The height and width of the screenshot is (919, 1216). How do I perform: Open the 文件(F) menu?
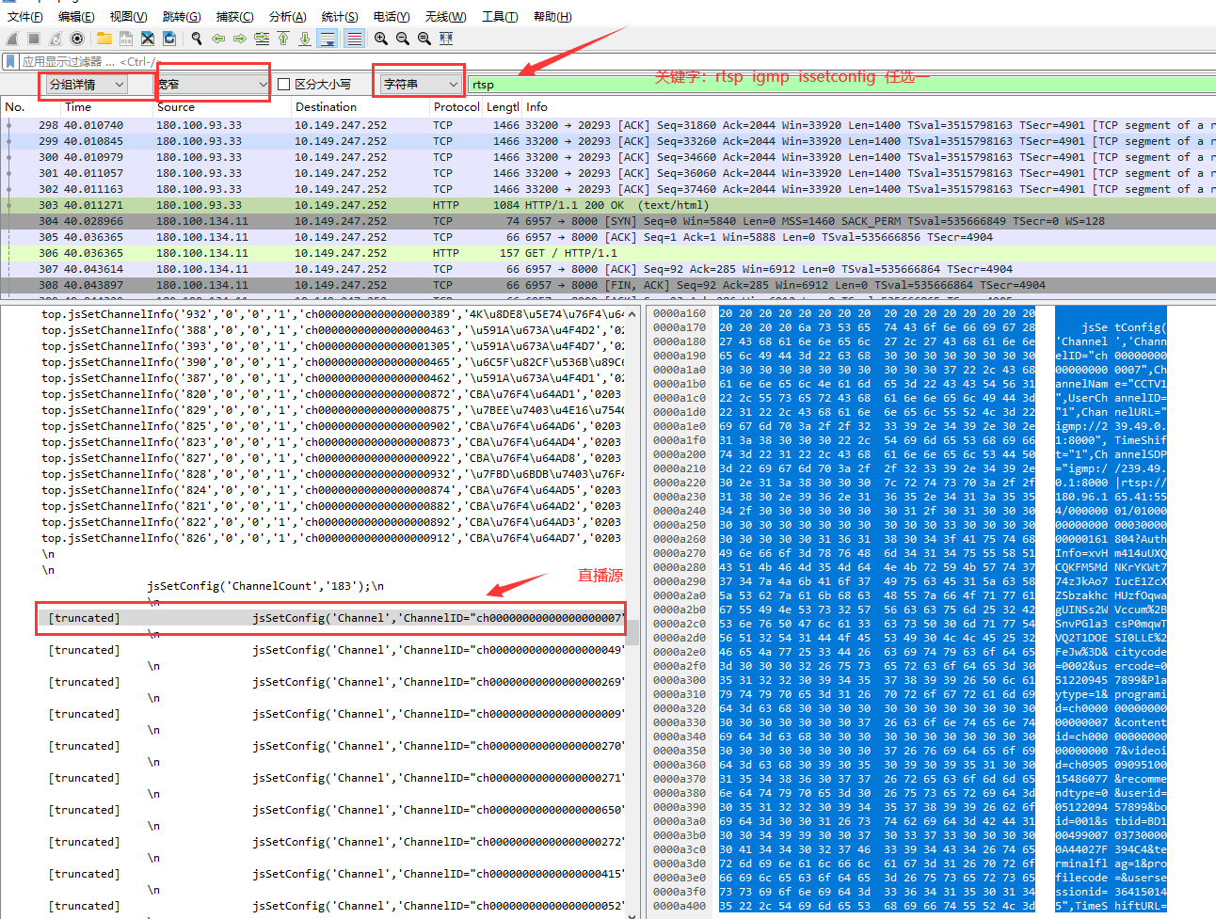click(25, 16)
